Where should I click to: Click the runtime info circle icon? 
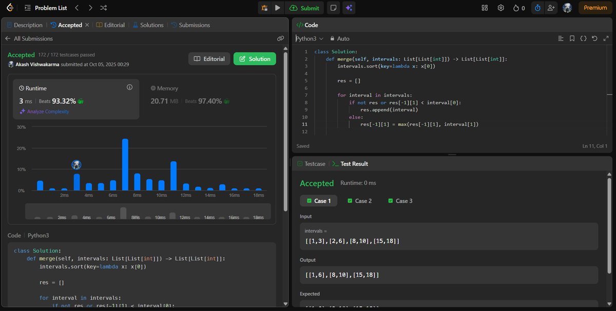tap(129, 87)
